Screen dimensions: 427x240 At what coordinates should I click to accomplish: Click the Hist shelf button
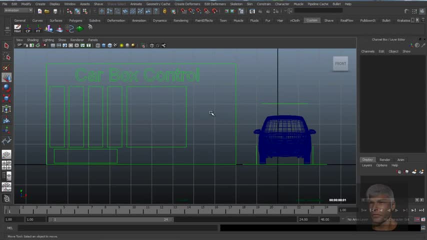point(17,29)
